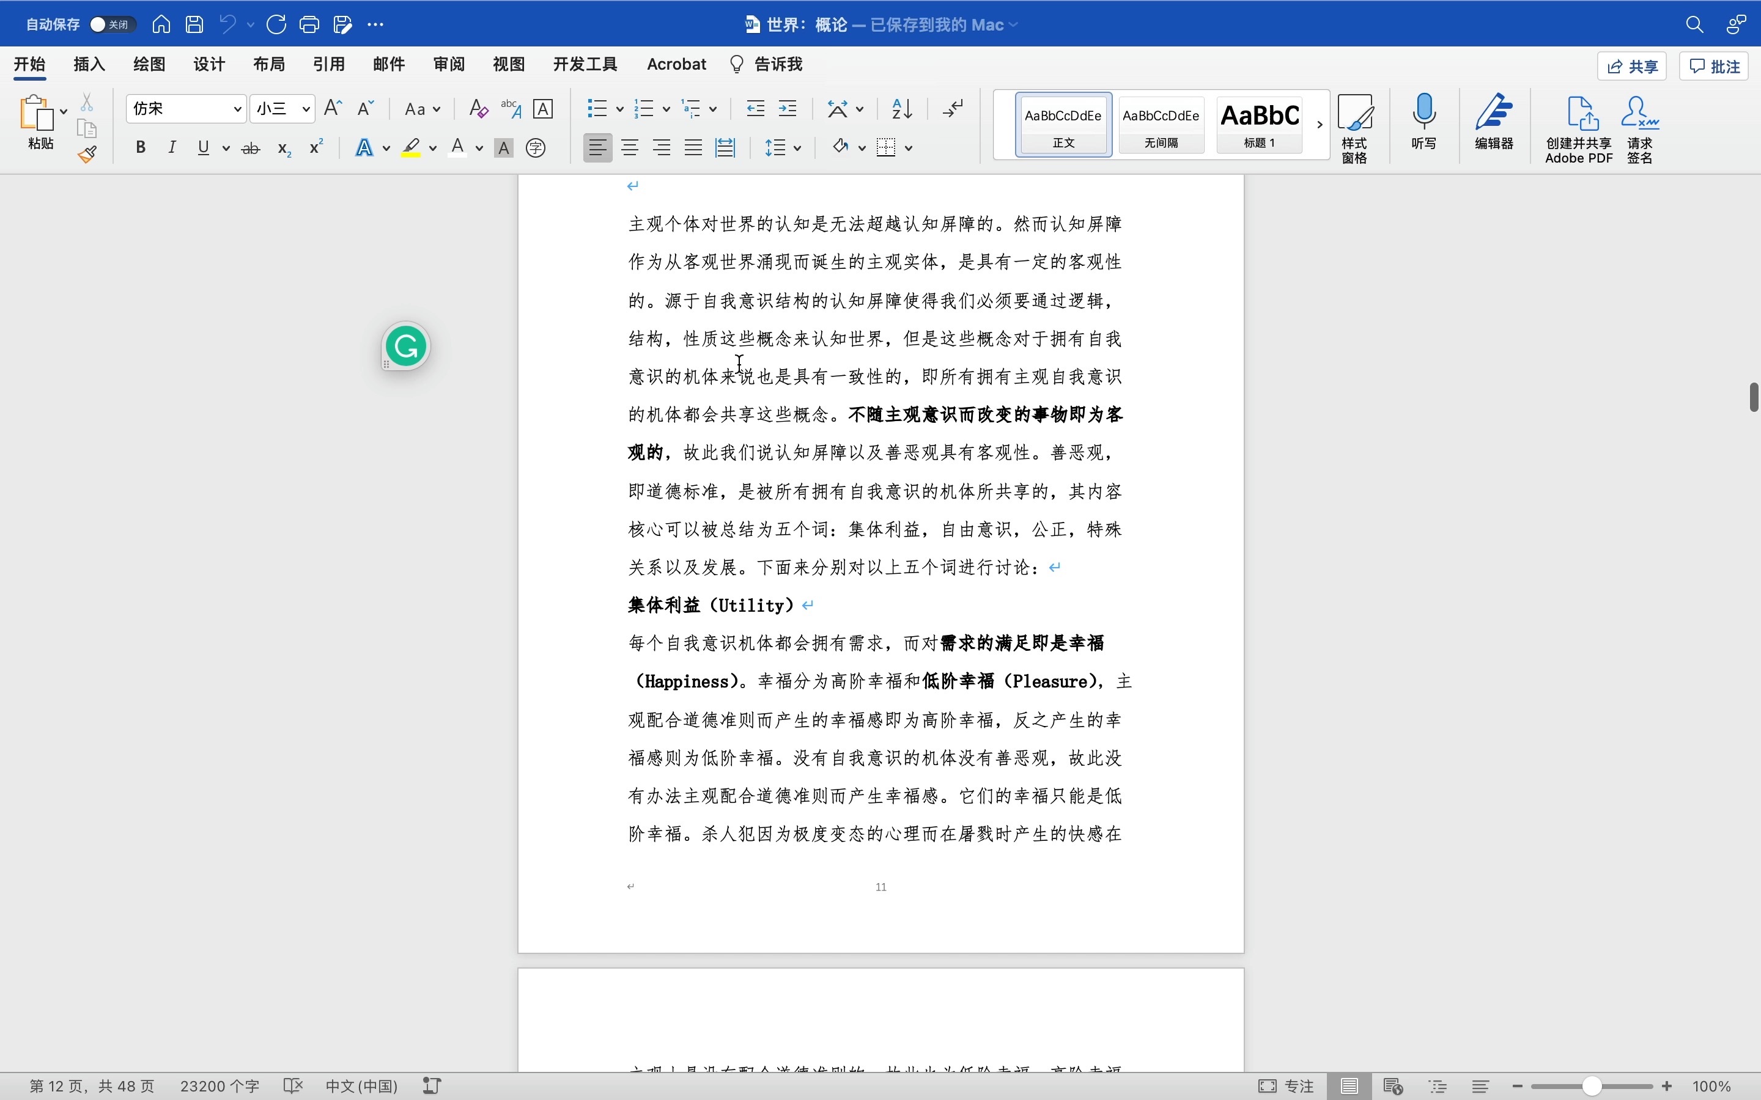Toggle bold formatting

[141, 148]
